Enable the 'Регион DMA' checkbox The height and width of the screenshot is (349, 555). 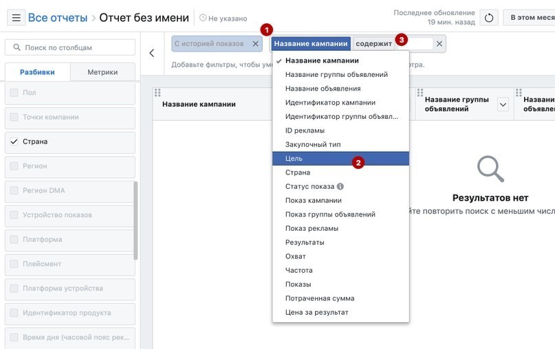click(x=14, y=190)
